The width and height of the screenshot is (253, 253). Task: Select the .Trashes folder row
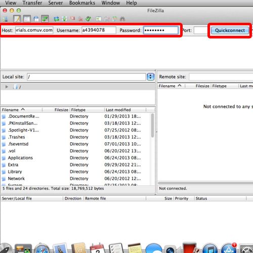coord(75,137)
